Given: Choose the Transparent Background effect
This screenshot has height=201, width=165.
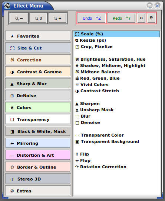Looking at the screenshot, I should coord(116,141).
